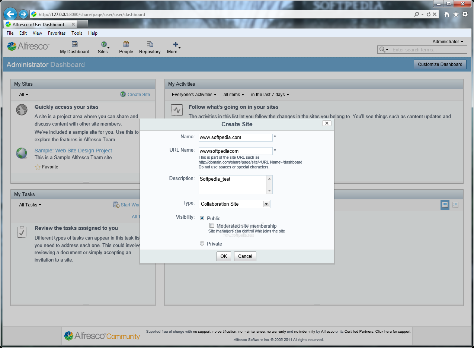Open Everyone's activities filter
The width and height of the screenshot is (474, 348).
point(194,95)
